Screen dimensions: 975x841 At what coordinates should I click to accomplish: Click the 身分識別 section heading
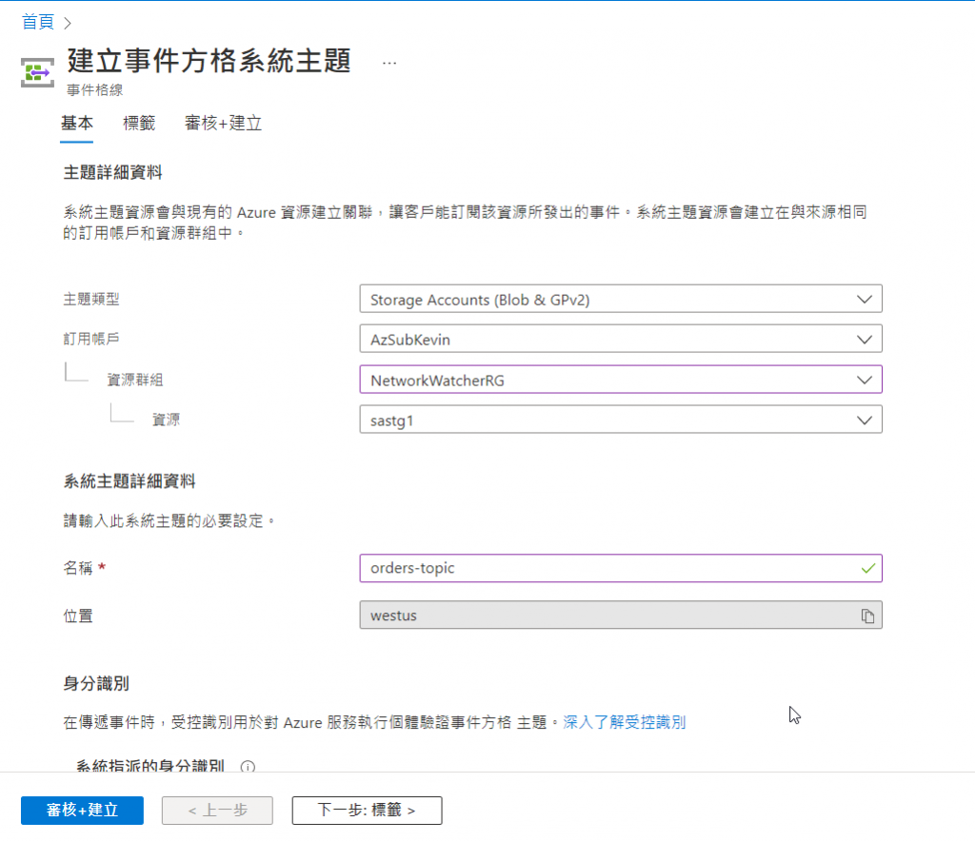pyautogui.click(x=96, y=683)
